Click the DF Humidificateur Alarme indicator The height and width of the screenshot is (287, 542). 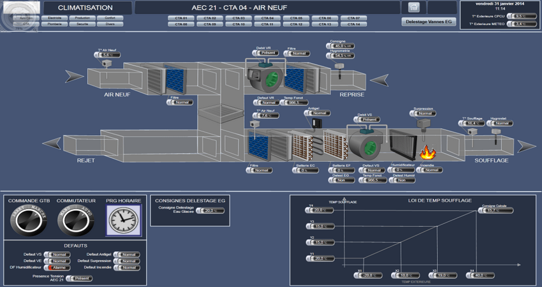(x=58, y=268)
